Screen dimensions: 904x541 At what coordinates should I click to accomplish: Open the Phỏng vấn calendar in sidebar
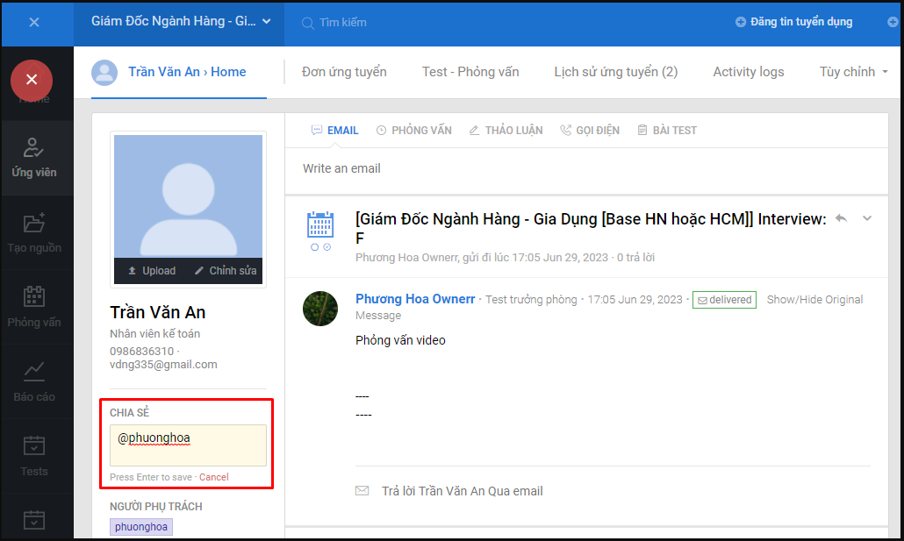click(34, 307)
